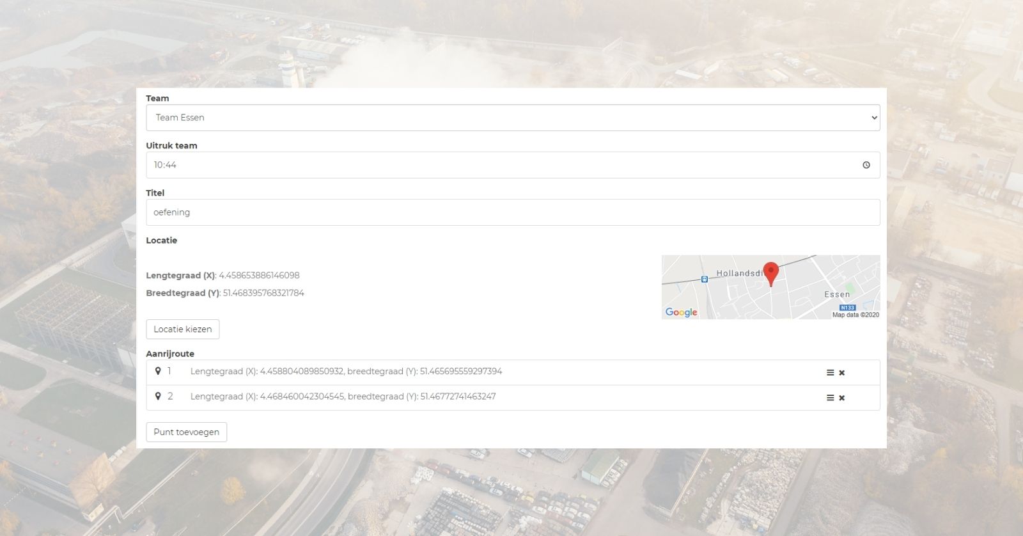Click the Hollandsdi label on the map

740,273
